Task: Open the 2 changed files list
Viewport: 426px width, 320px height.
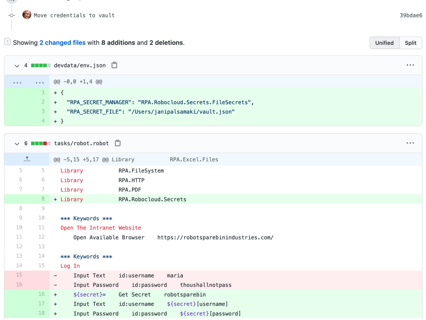Action: click(x=63, y=43)
